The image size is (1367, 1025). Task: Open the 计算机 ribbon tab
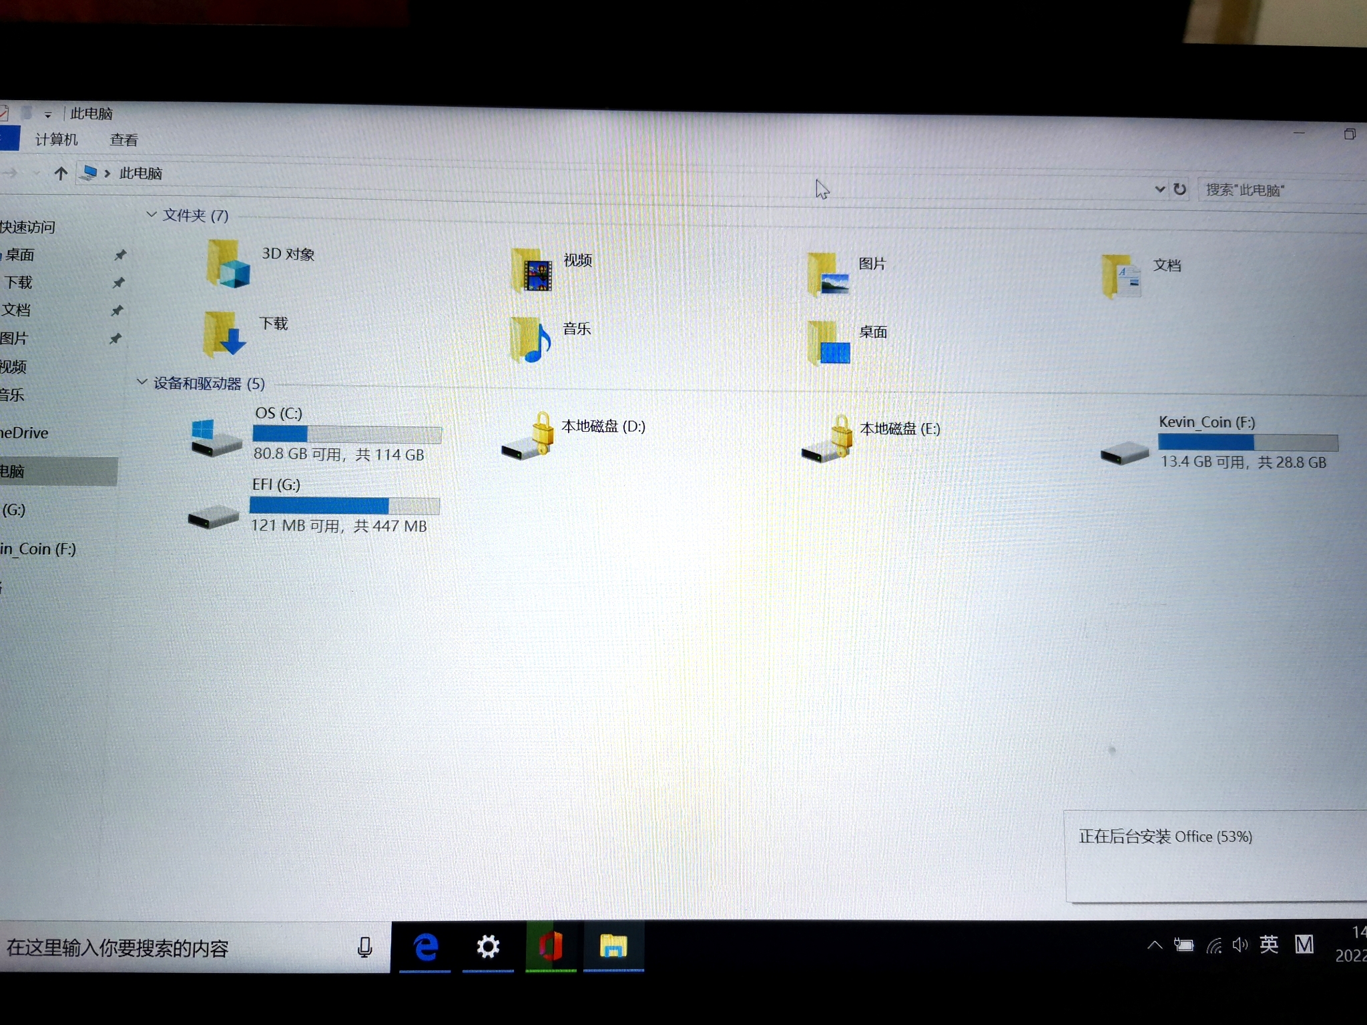[x=56, y=139]
